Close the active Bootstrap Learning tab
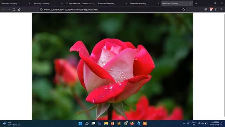 pyautogui.click(x=191, y=3)
